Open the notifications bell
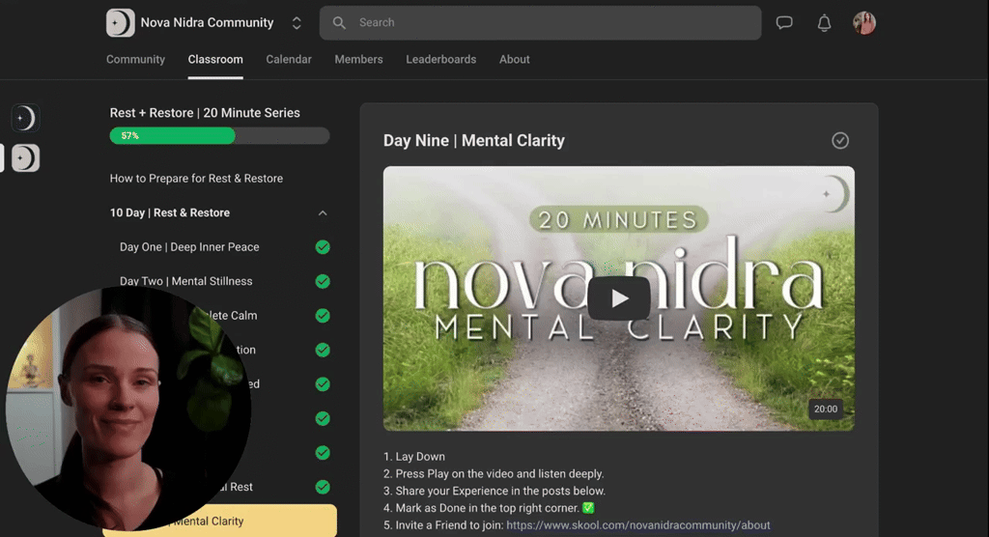The height and width of the screenshot is (537, 989). click(x=824, y=23)
